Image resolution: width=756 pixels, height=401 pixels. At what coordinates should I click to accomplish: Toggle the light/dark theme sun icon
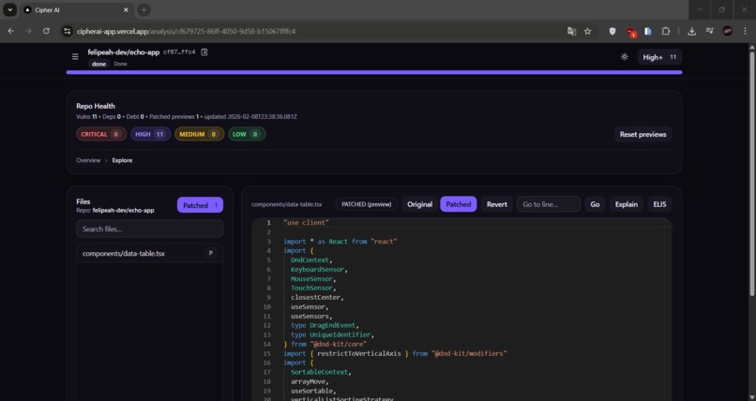(625, 57)
